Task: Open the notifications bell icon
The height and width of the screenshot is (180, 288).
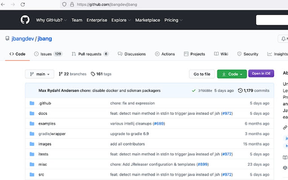Action: 284,38
